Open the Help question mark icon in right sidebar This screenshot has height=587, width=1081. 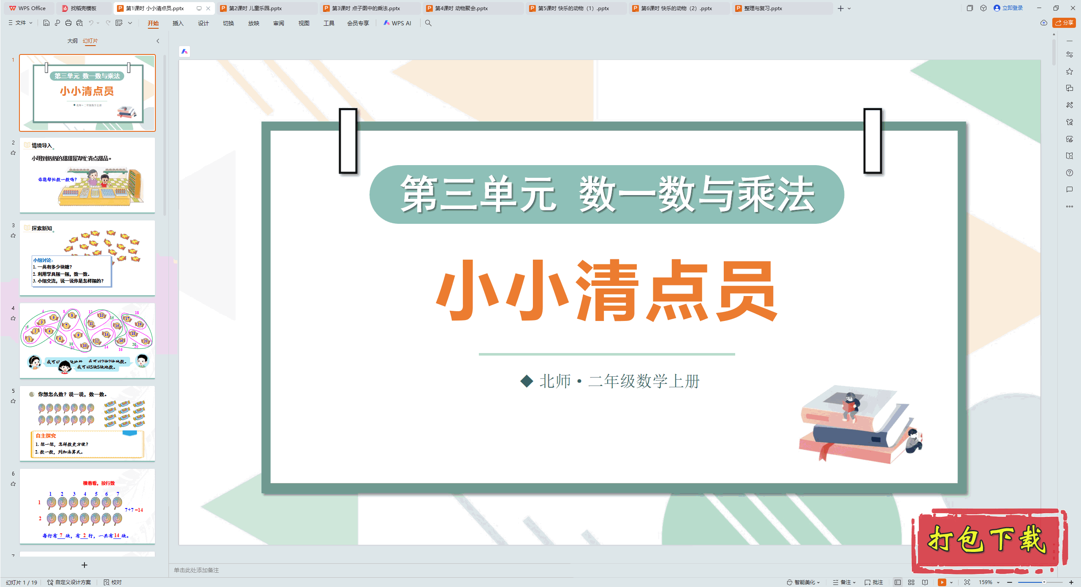click(x=1069, y=173)
